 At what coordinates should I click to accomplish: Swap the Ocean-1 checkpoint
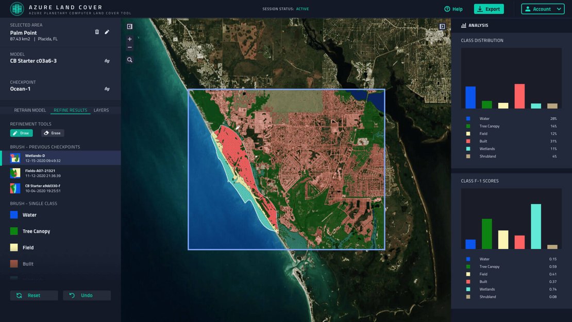(x=107, y=89)
